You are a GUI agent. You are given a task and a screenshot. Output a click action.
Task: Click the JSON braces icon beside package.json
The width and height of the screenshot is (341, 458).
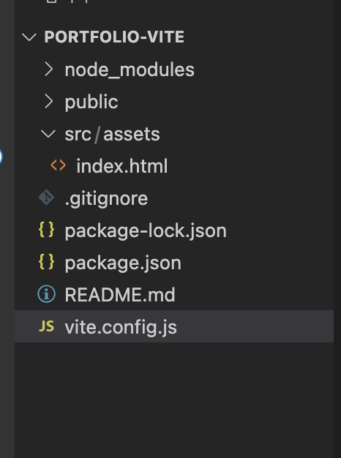tap(46, 262)
